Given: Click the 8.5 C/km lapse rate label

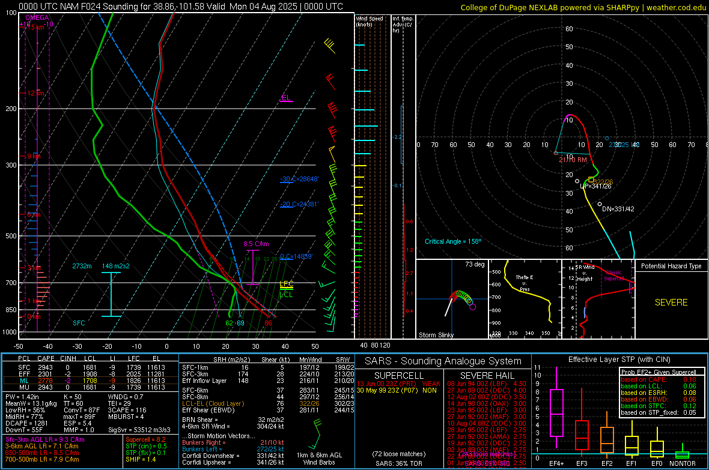Looking at the screenshot, I should pyautogui.click(x=256, y=244).
